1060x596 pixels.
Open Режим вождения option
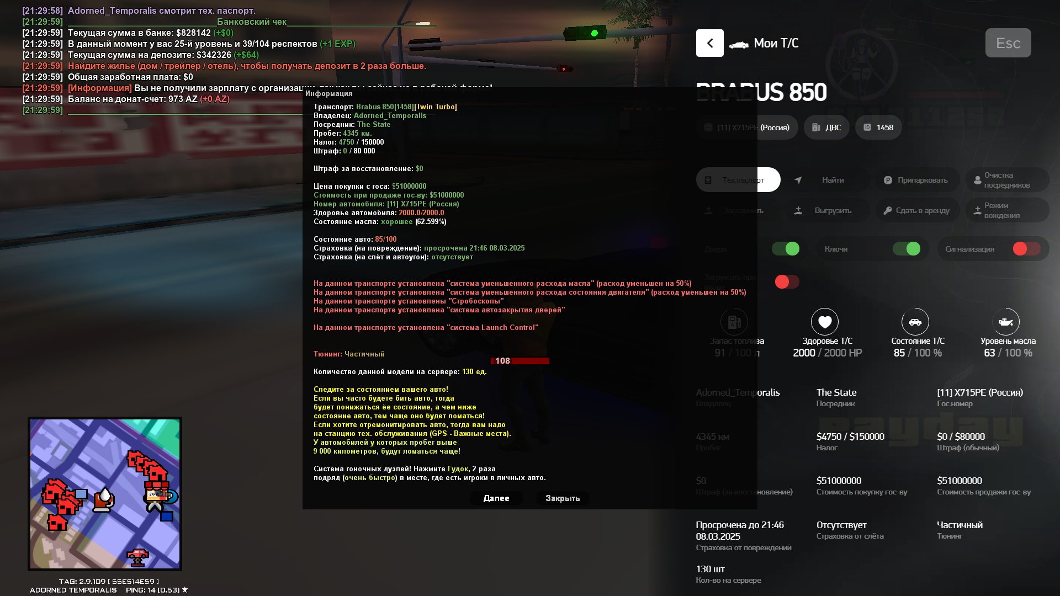(x=1007, y=210)
